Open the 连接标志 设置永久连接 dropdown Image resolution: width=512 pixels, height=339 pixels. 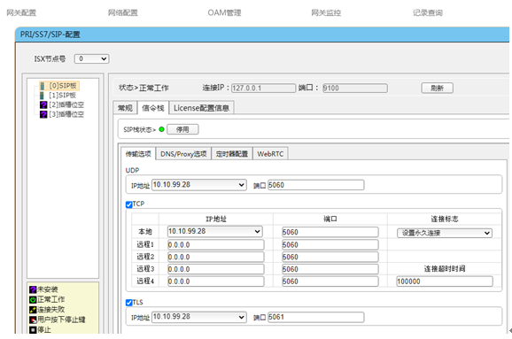(x=445, y=233)
